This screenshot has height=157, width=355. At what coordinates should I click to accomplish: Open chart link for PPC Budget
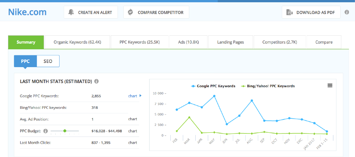[x=133, y=131]
